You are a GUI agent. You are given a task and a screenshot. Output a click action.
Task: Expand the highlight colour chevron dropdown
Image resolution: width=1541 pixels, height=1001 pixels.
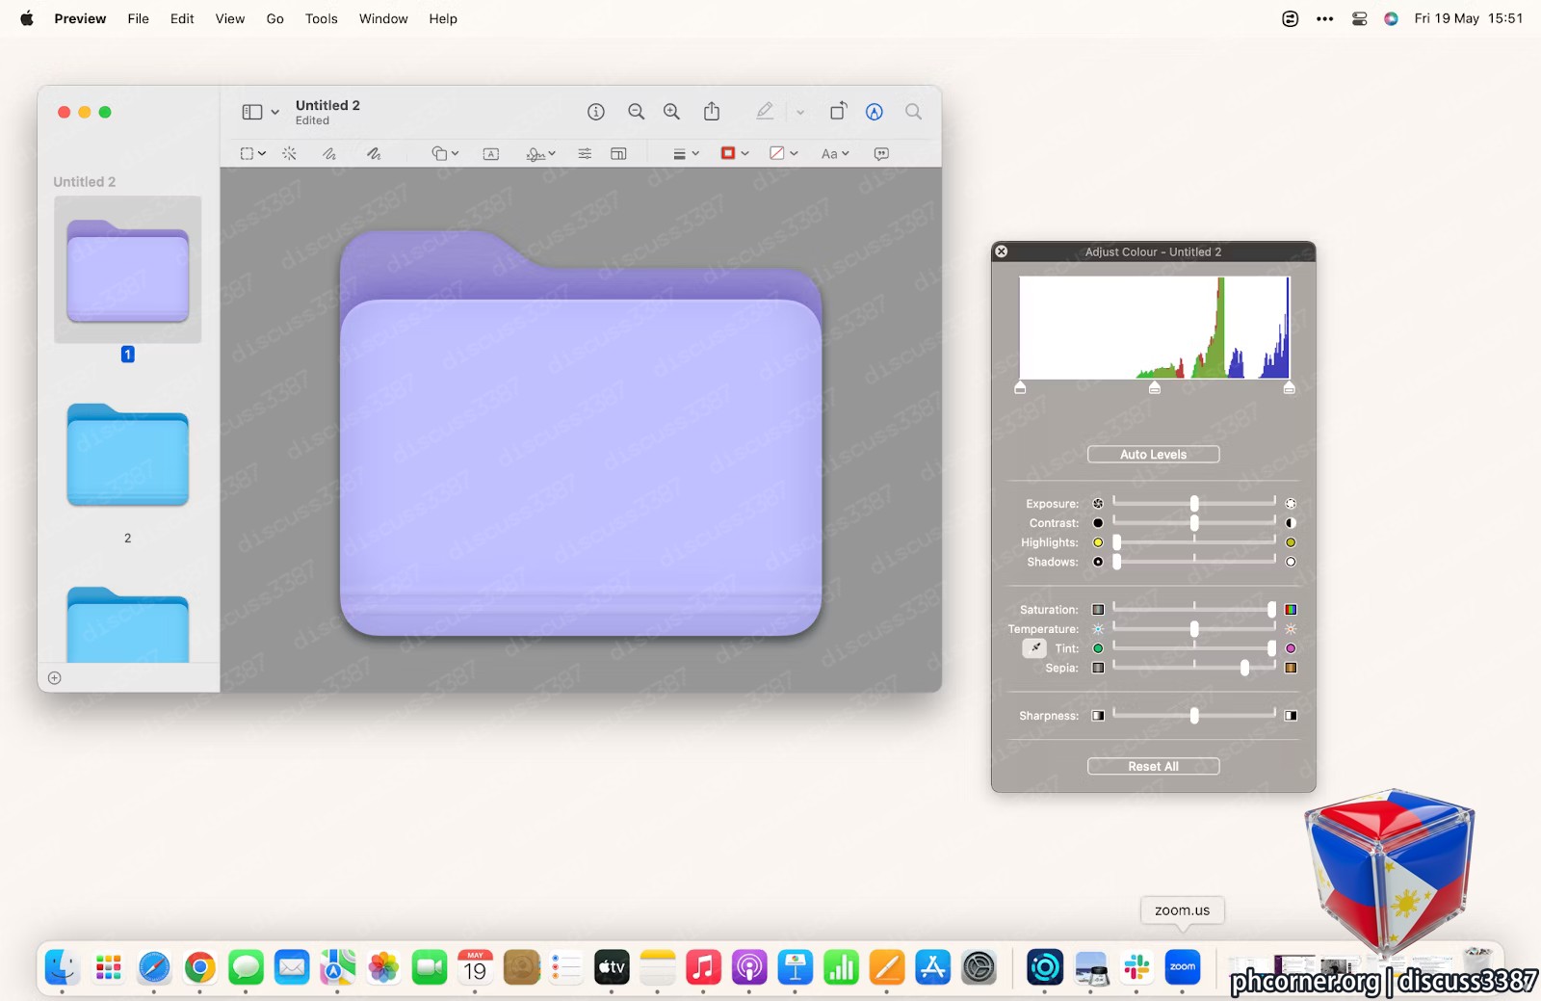tap(799, 112)
